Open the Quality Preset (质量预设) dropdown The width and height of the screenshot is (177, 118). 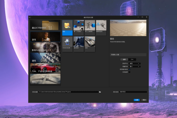click(x=135, y=66)
